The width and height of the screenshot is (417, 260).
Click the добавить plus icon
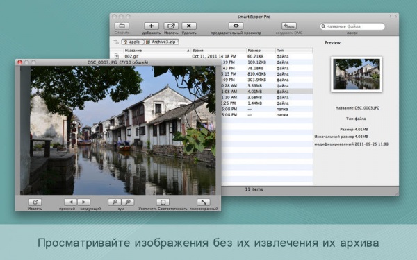point(152,26)
